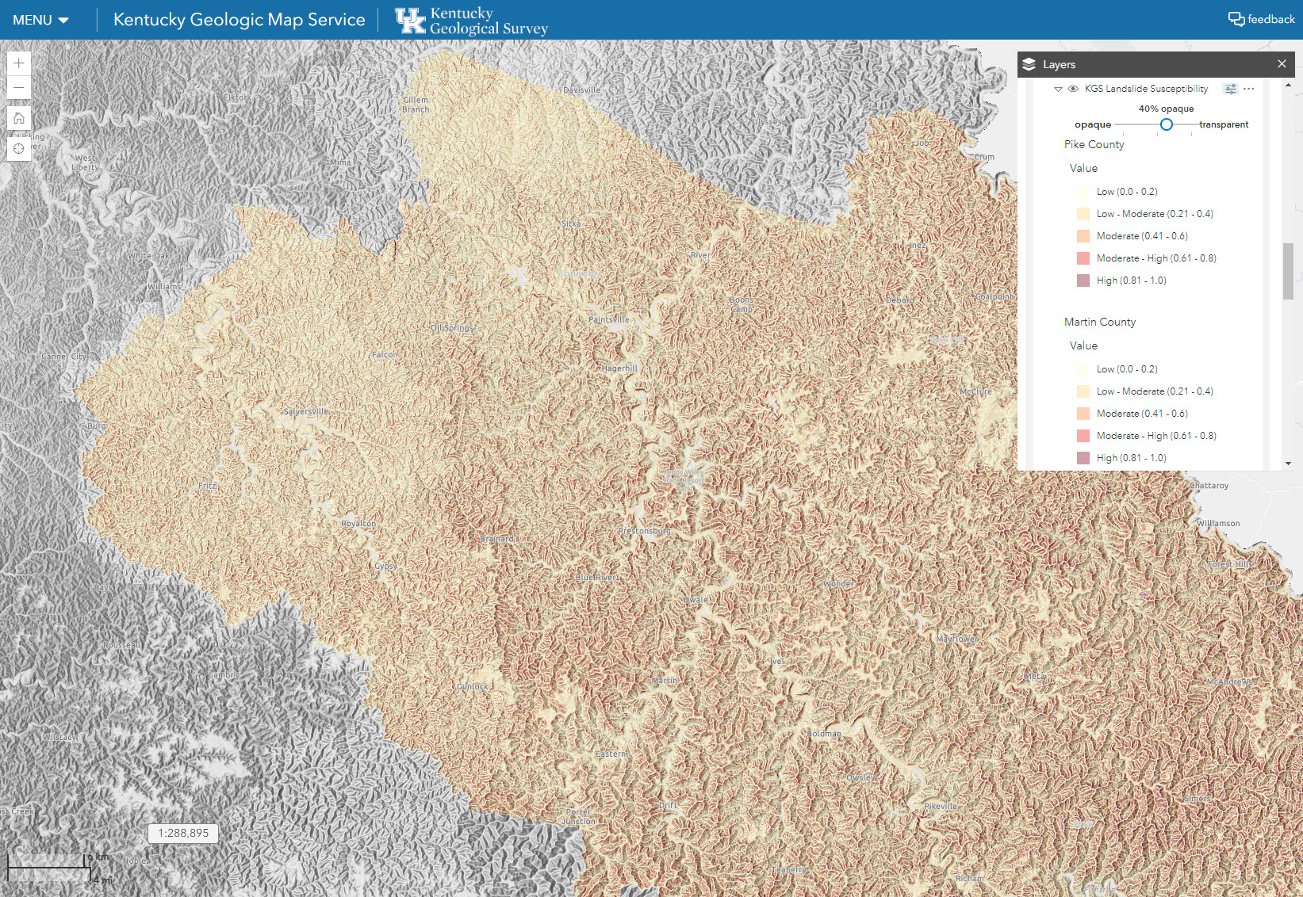This screenshot has width=1303, height=897.
Task: Click Pike County 'Low - Moderate (0.21 - 0.4)' label
Action: pos(1155,214)
